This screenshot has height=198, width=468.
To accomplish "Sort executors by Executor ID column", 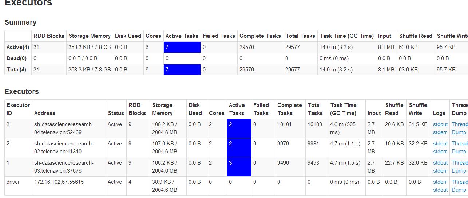I will (18, 109).
